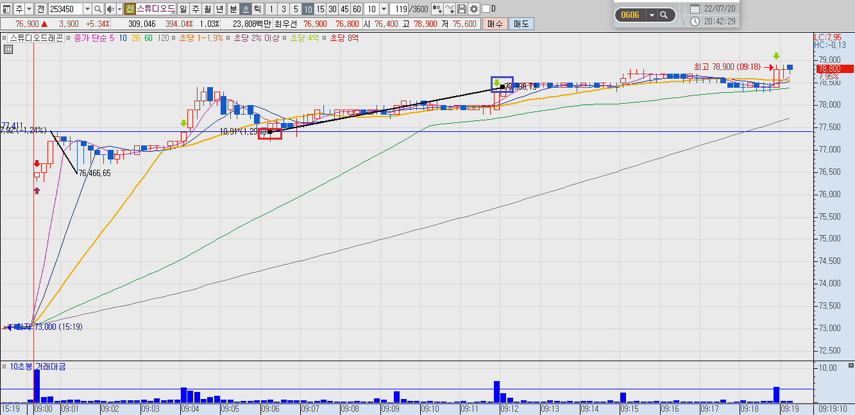The width and height of the screenshot is (855, 415).
Task: Click the 119 candle count input field
Action: tap(400, 9)
